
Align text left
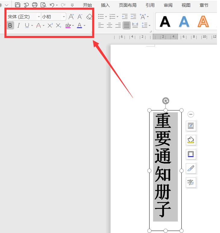point(101,25)
